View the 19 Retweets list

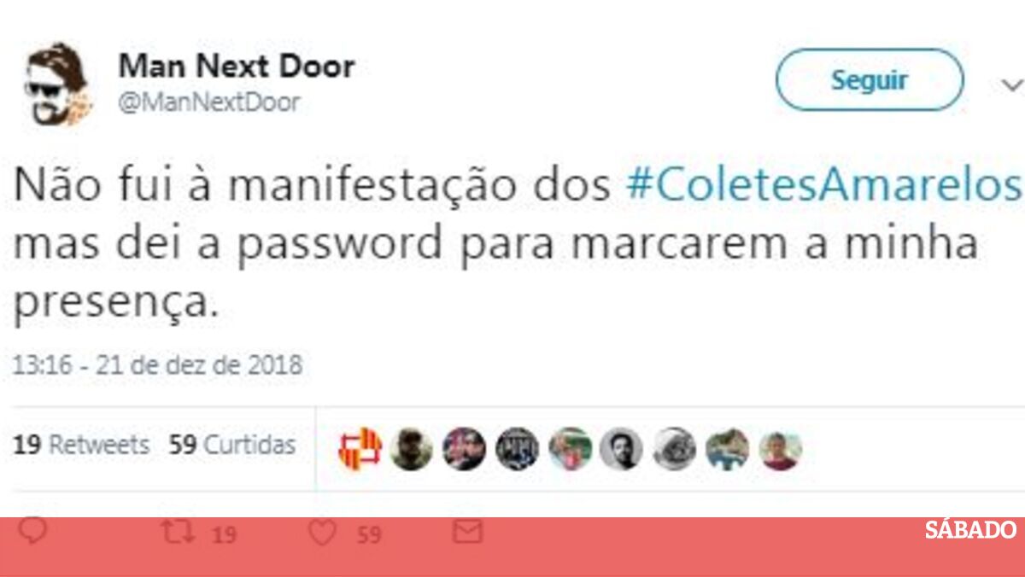click(82, 445)
